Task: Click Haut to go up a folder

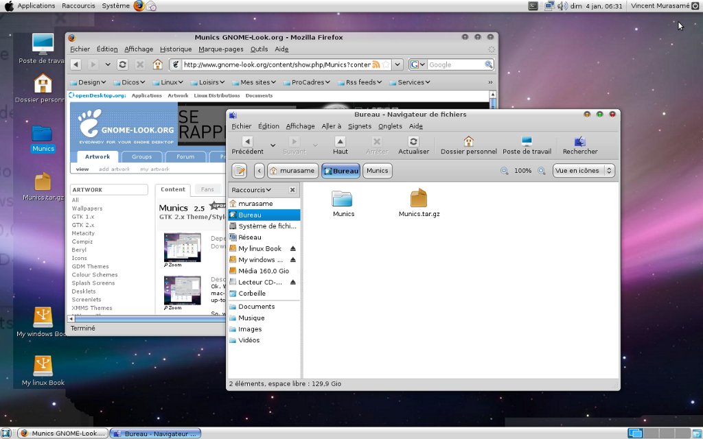Action: pyautogui.click(x=341, y=145)
